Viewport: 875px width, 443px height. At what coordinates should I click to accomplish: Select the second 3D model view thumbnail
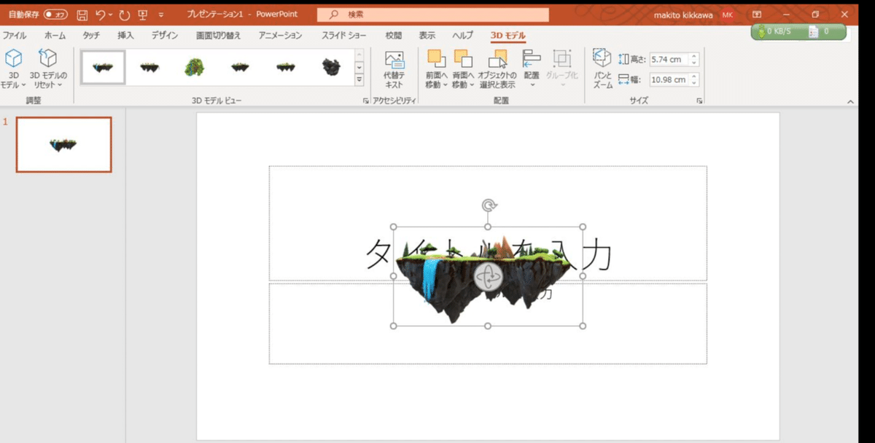tap(149, 67)
